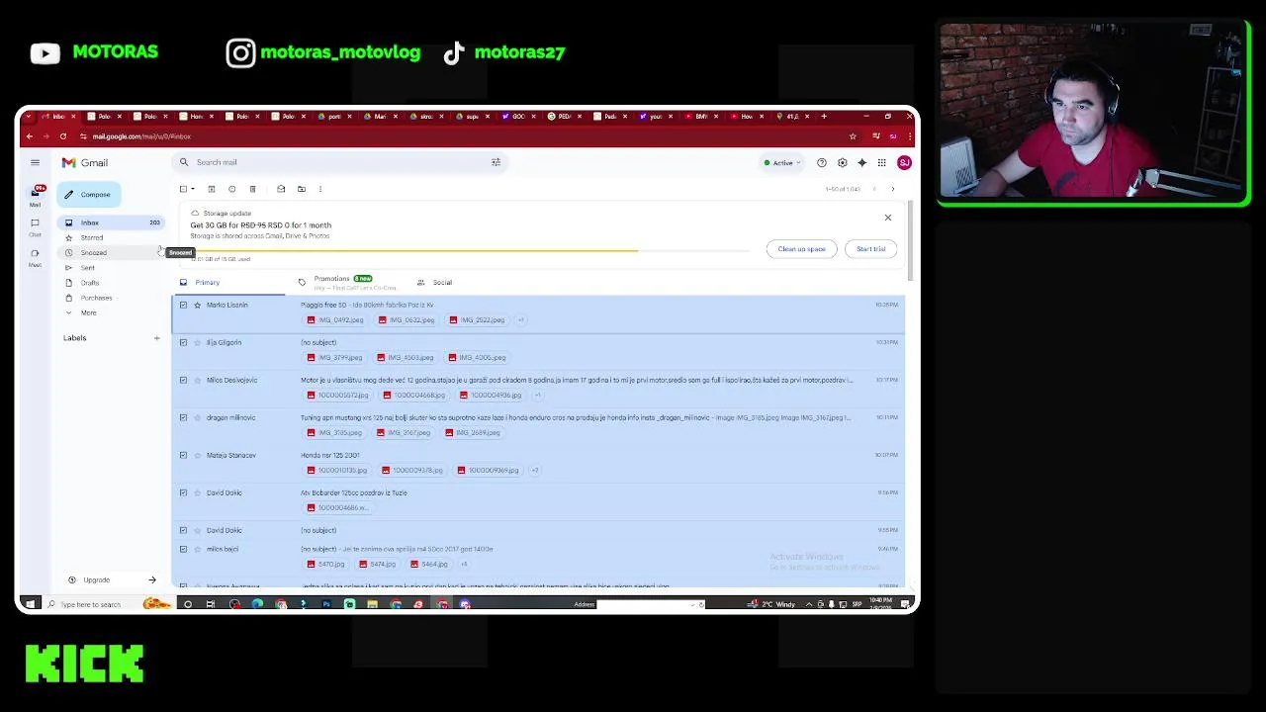Click the Upgrade link in sidebar
Viewport: 1266px width, 712px height.
(x=96, y=580)
